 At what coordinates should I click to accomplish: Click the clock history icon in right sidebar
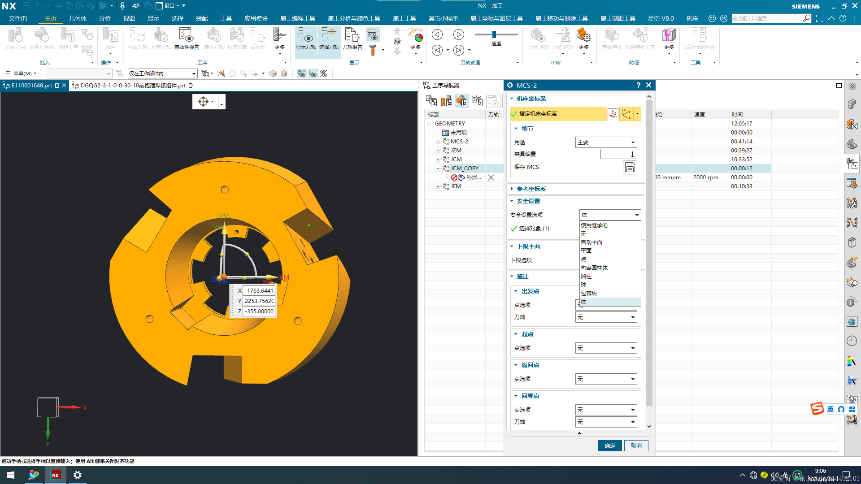[852, 341]
